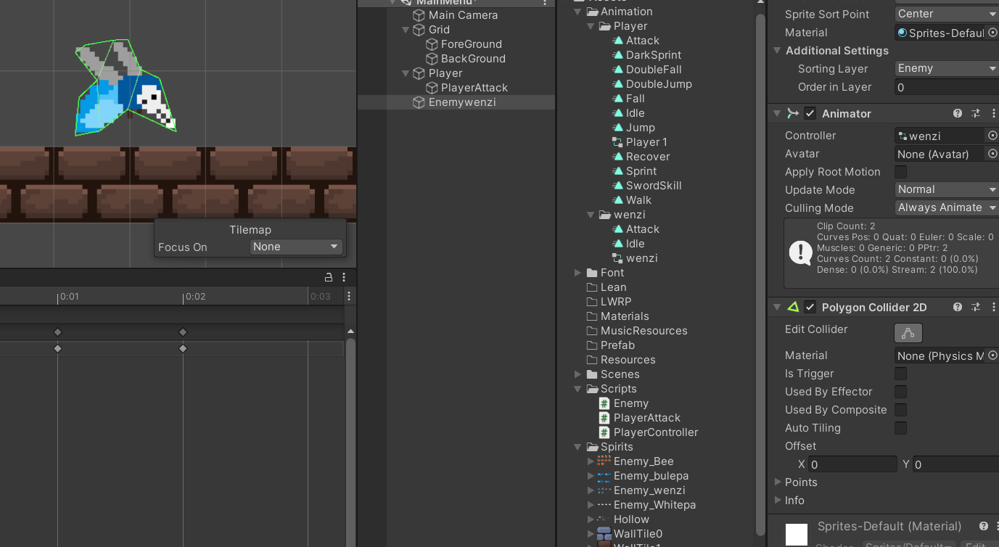999x547 pixels.
Task: Select the PlayerAttack script asset icon
Action: pos(604,418)
